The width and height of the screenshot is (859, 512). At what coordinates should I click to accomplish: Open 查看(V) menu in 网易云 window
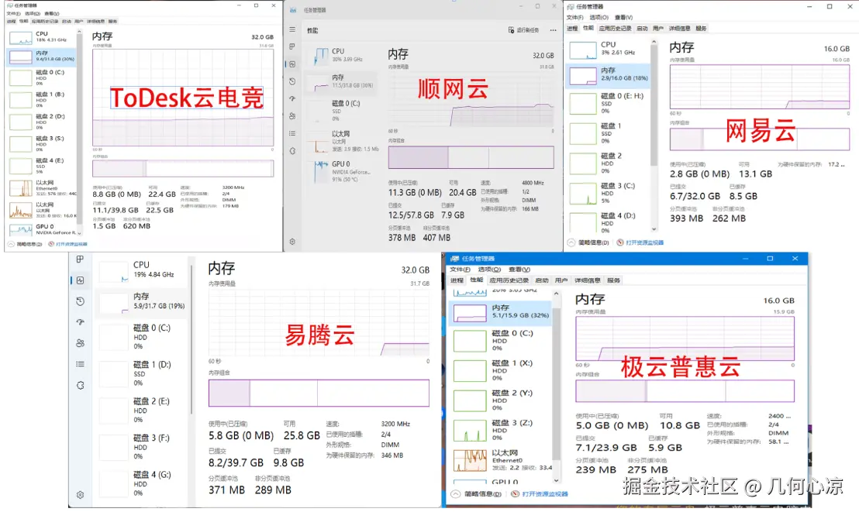(623, 18)
